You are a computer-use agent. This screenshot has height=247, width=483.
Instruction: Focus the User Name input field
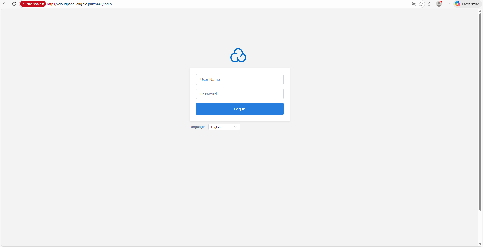239,79
